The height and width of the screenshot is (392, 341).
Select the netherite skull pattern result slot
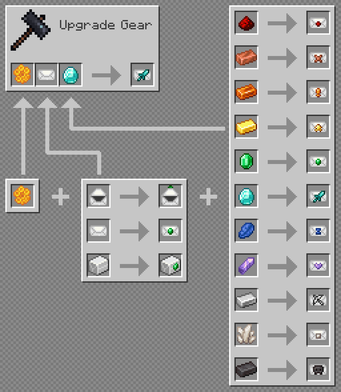coord(318,369)
